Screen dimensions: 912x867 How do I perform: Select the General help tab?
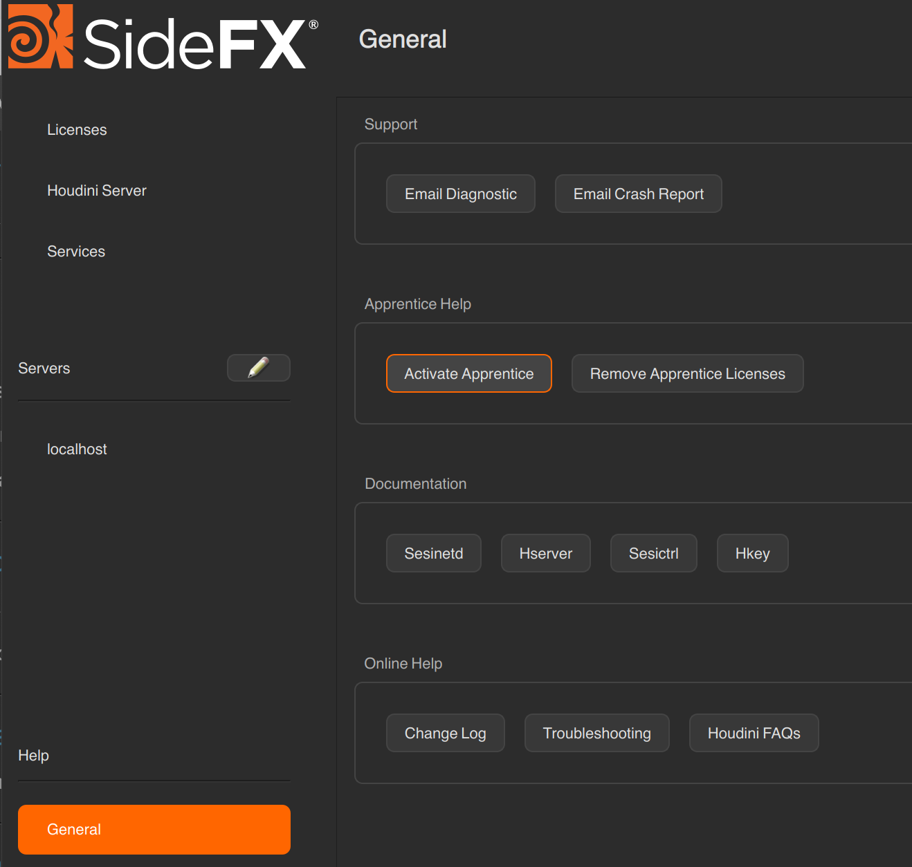(x=154, y=830)
